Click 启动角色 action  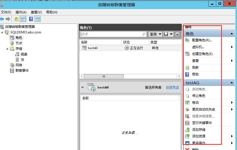[199, 89]
